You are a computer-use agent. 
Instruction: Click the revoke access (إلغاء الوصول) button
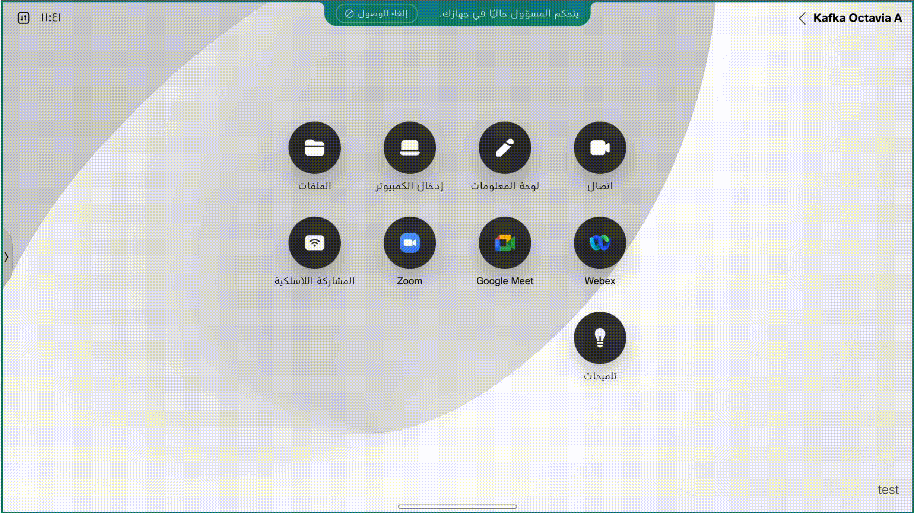click(377, 14)
